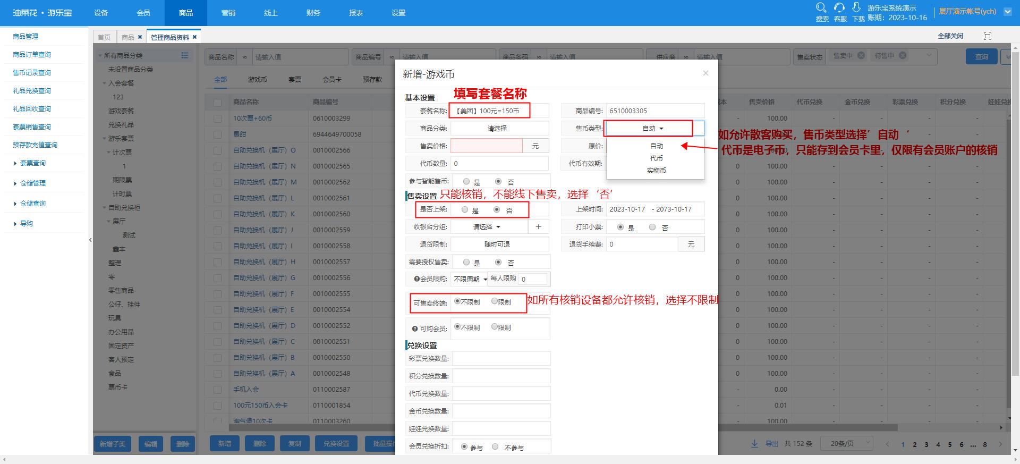Click the 彩票兑换数量 input field
The height and width of the screenshot is (464, 1020).
tap(501, 358)
